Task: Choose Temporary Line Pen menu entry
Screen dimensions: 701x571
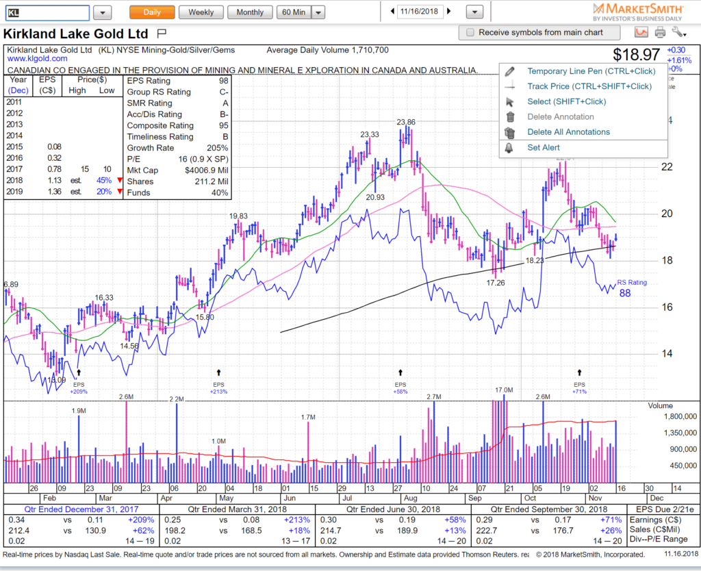Action: (x=583, y=71)
